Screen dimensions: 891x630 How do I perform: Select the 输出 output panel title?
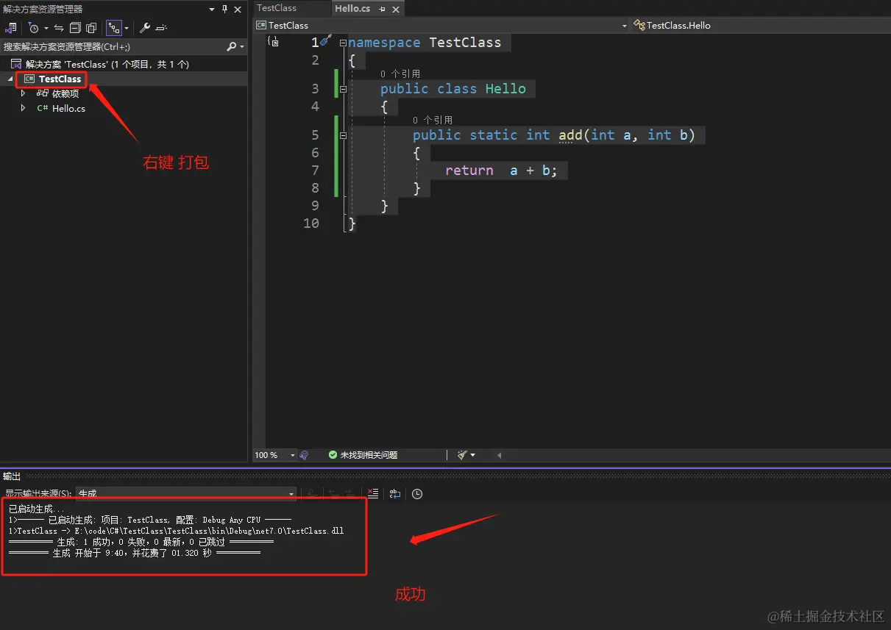[12, 476]
